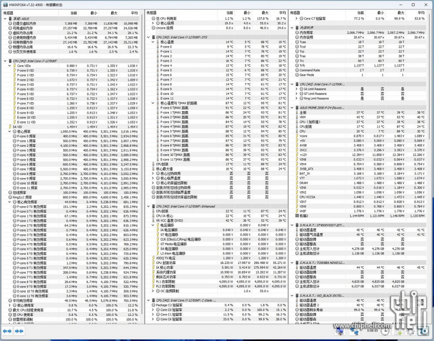Screen dimensions: 434x341
Task: Click the circle icon next to Tcas
Action: [x=297, y=42]
